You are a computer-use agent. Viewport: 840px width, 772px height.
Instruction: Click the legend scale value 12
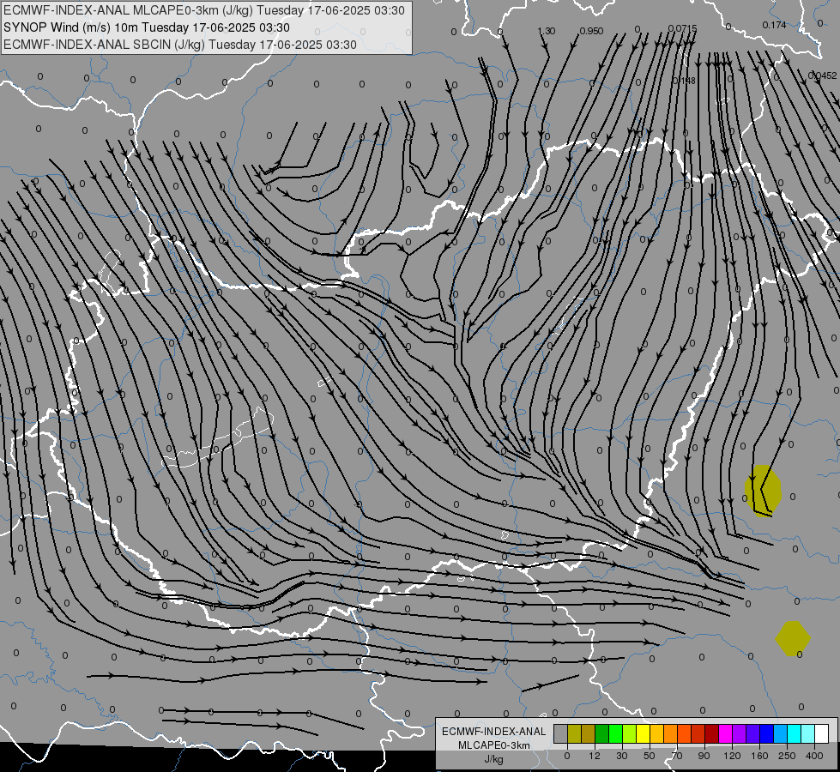coord(595,756)
